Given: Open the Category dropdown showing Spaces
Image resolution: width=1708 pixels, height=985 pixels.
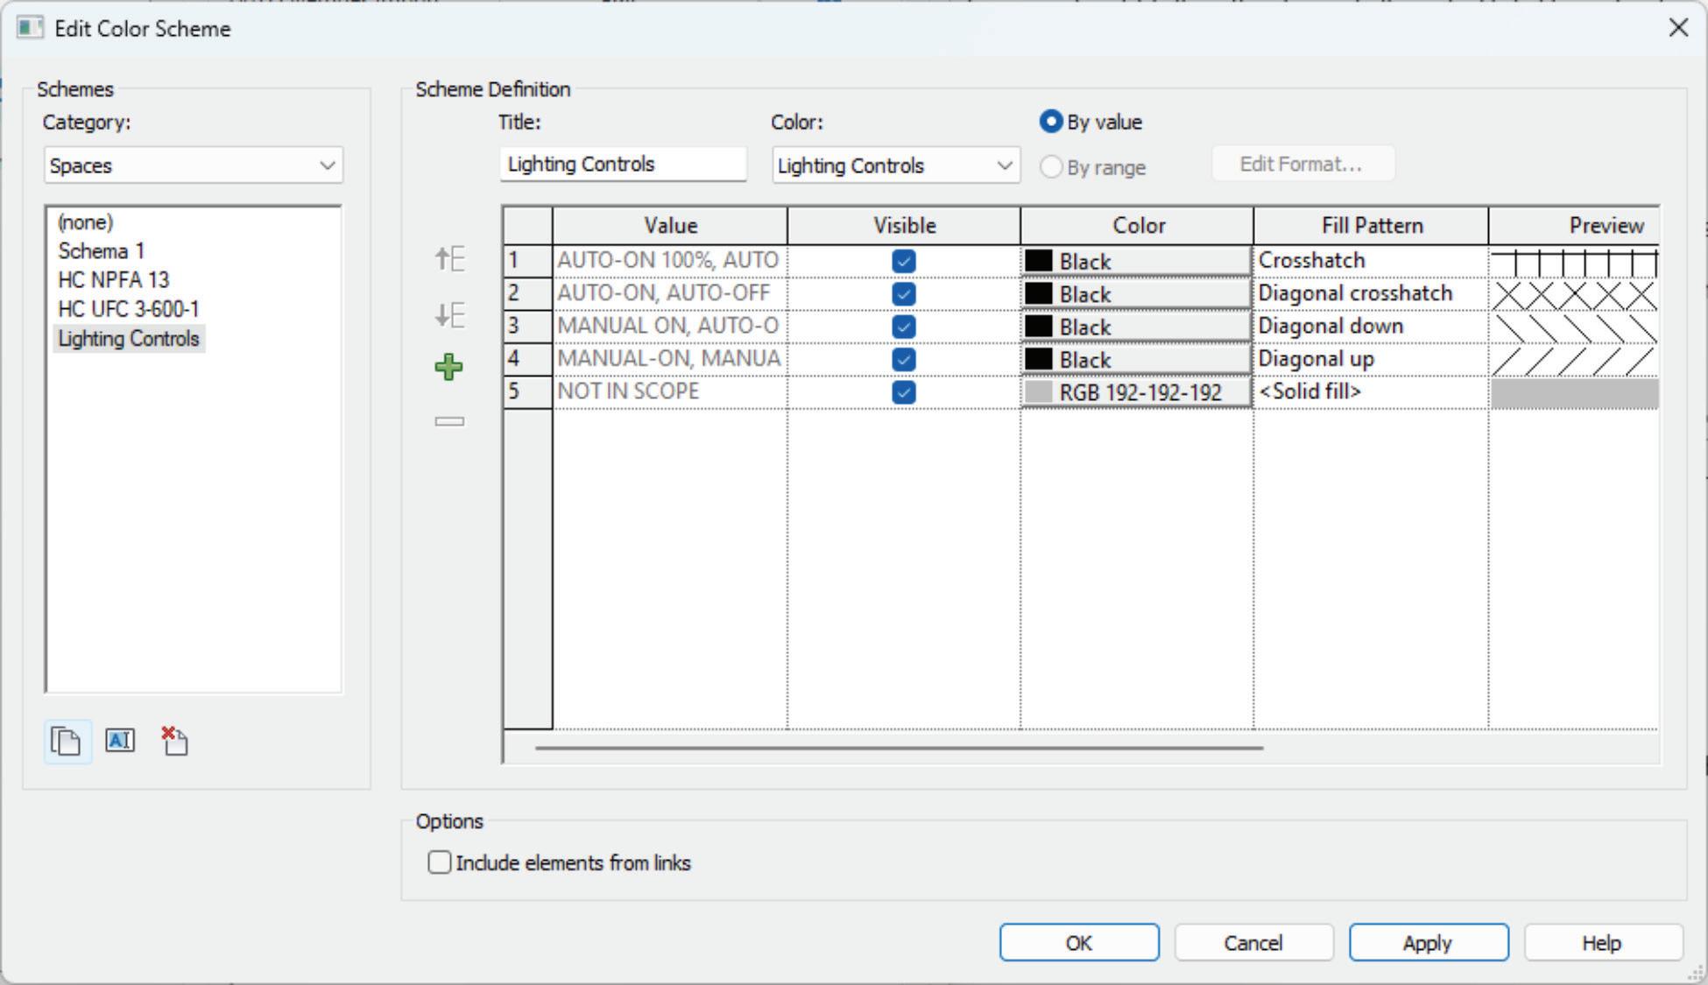Looking at the screenshot, I should tap(193, 165).
